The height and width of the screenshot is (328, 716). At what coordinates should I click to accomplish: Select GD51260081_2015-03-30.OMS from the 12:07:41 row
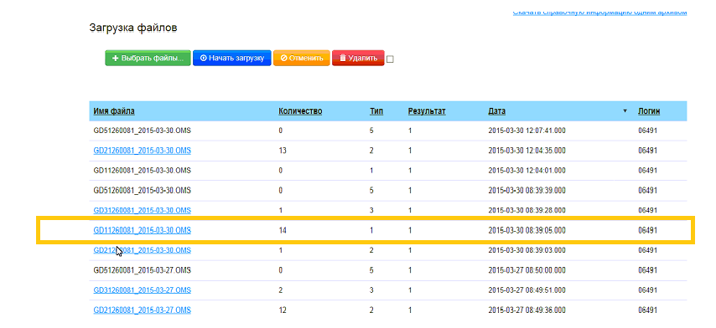142,131
